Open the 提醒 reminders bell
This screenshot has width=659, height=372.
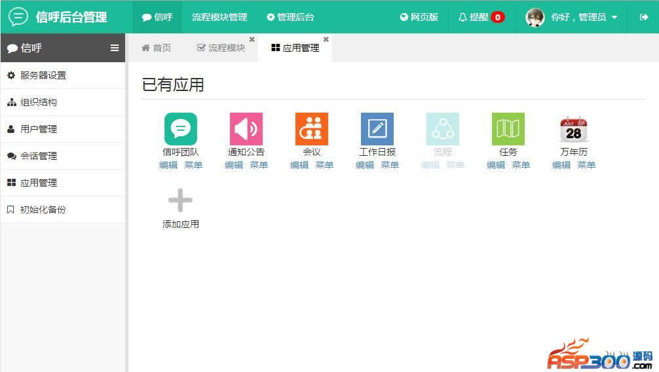click(x=473, y=17)
